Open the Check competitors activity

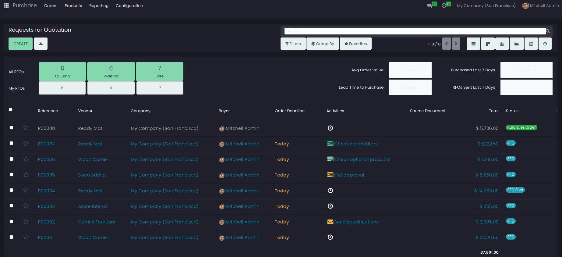point(356,144)
